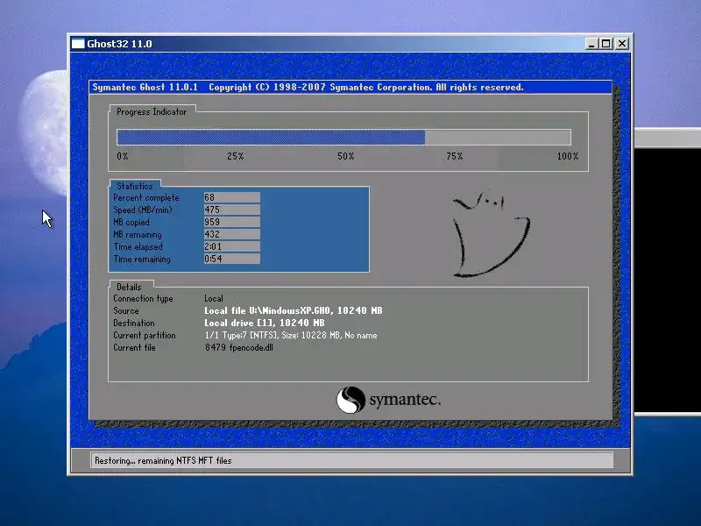The image size is (701, 526).
Task: Click the 'Details' group title
Action: [129, 287]
